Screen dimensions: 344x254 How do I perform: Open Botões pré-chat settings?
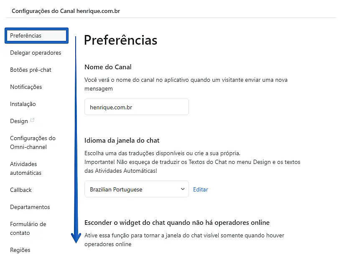(x=31, y=70)
